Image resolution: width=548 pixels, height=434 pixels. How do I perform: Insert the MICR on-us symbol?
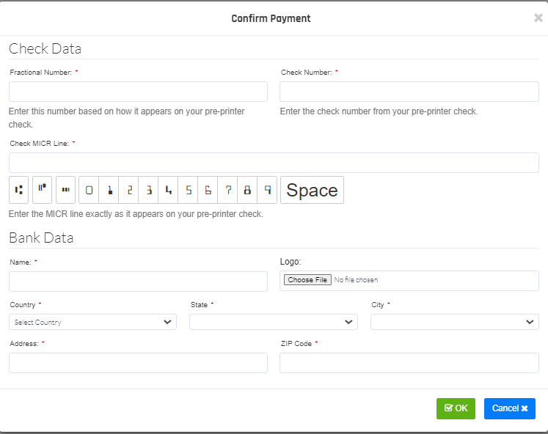[42, 190]
